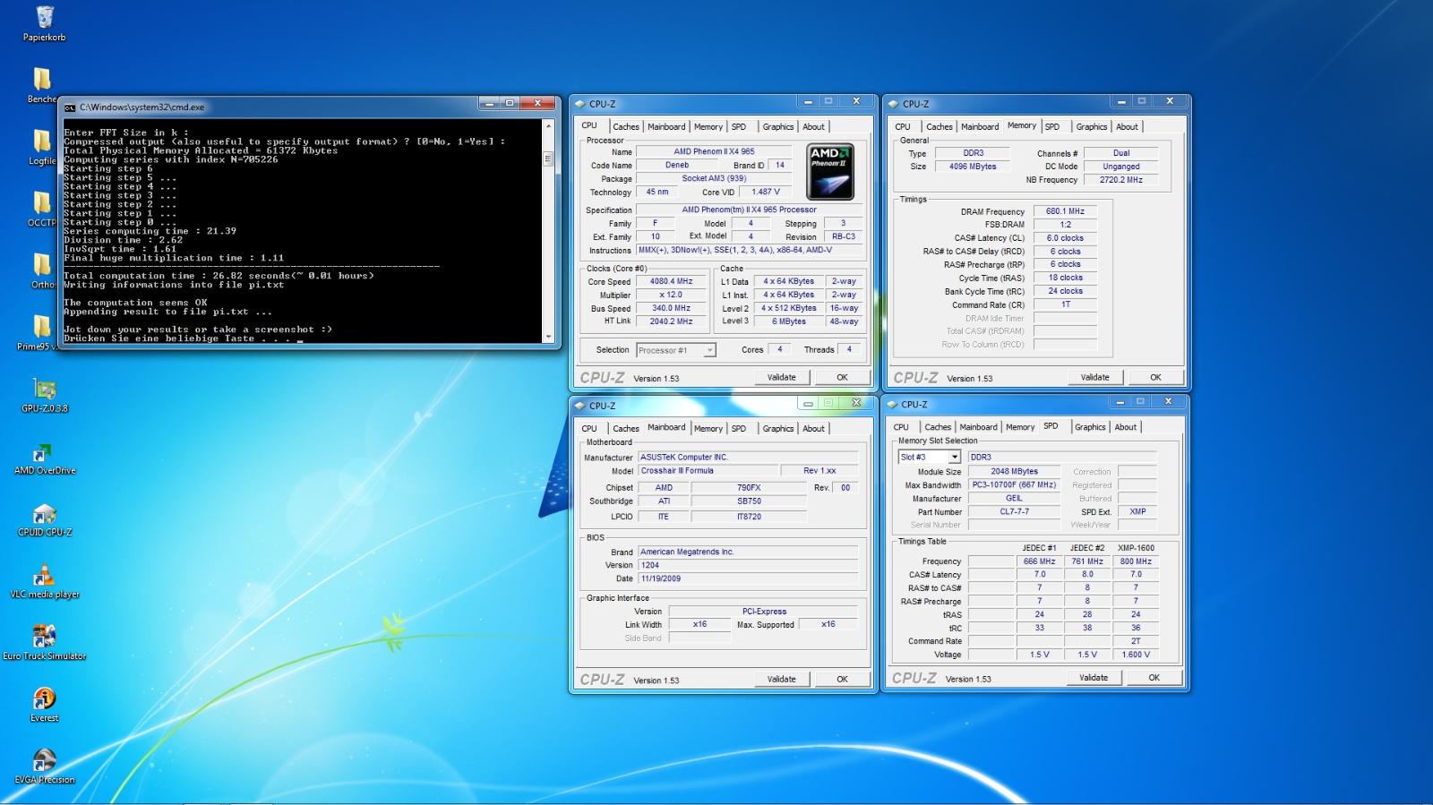The width and height of the screenshot is (1433, 805).
Task: Click Core Speed value 4080.4 MHz
Action: coord(671,281)
